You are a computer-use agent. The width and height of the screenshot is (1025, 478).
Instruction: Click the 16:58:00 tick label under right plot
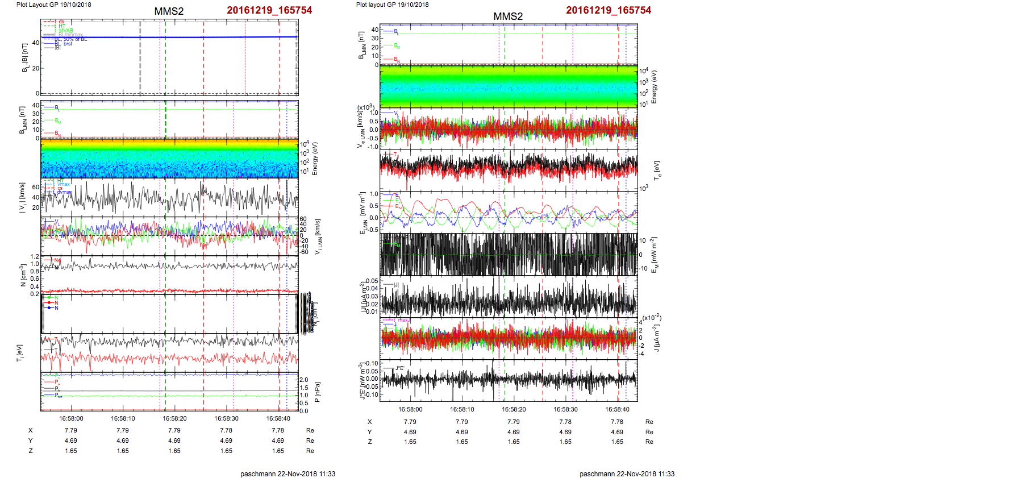(x=410, y=409)
